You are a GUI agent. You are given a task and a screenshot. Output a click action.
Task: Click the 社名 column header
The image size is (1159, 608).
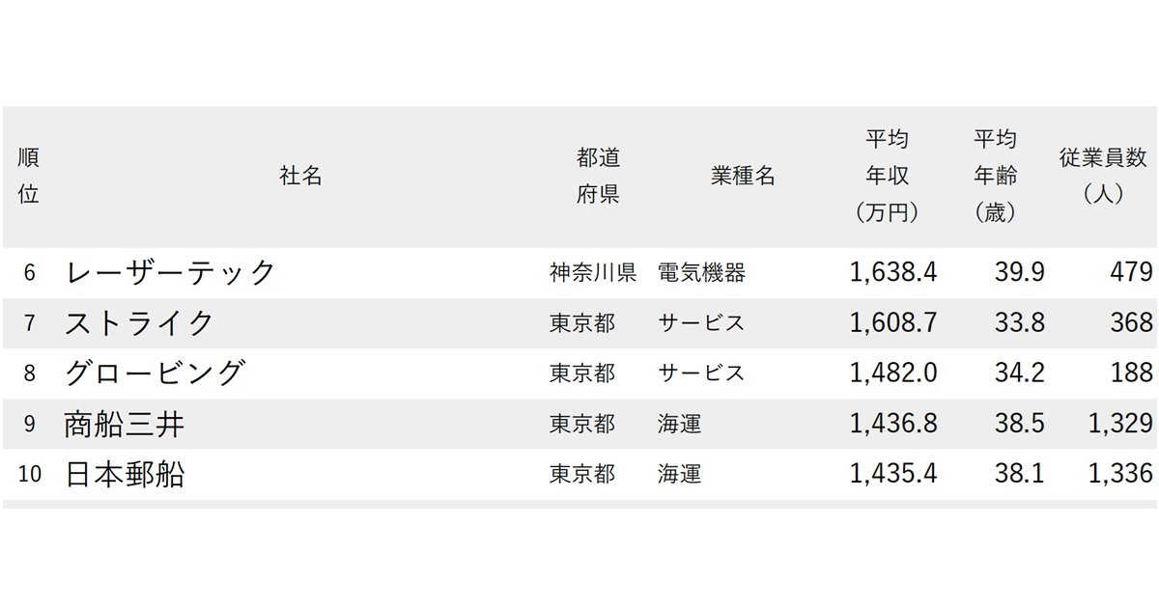[300, 176]
